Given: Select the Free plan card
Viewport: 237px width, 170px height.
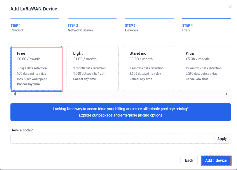Looking at the screenshot, I should 36,68.
